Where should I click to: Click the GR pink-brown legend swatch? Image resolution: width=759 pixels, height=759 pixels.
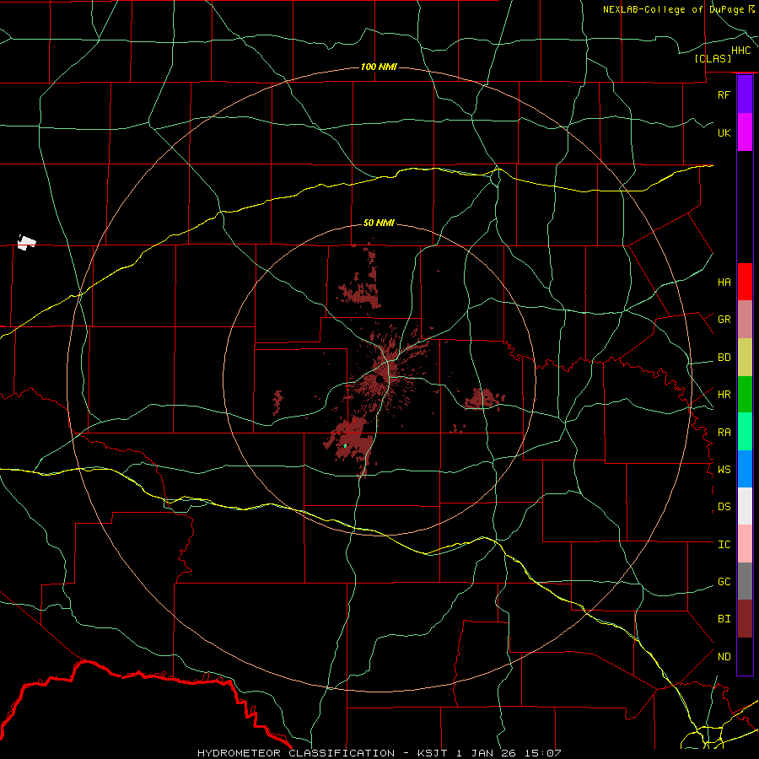point(745,319)
